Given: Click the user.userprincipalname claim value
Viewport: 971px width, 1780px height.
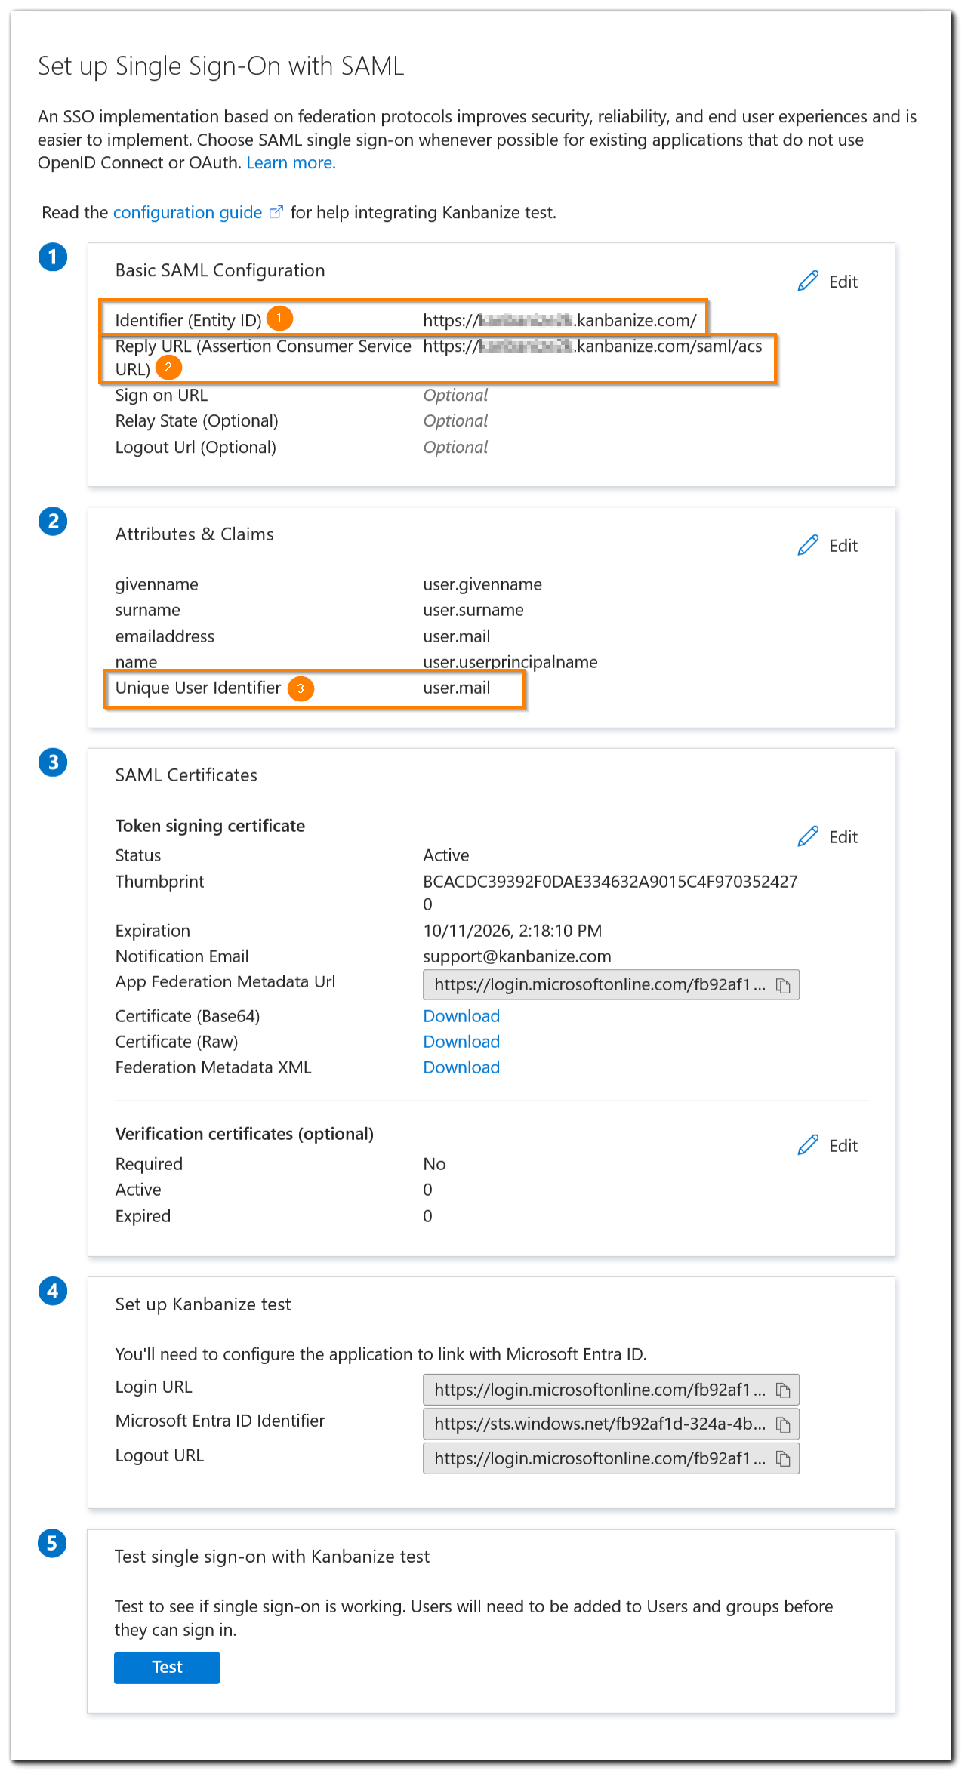Looking at the screenshot, I should (510, 662).
